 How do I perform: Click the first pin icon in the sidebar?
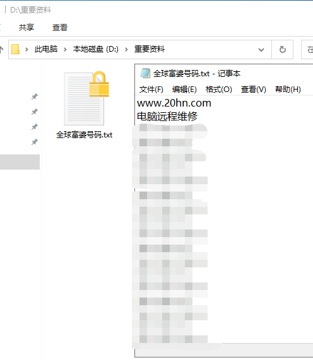pos(35,96)
